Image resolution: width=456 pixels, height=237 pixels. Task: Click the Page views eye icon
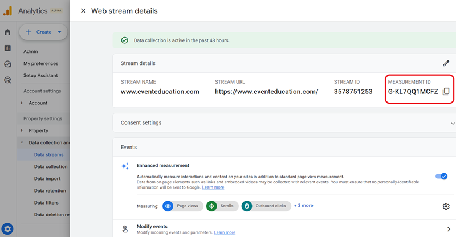[x=168, y=206]
